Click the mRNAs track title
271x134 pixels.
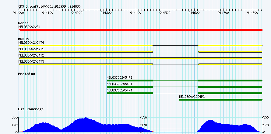tap(23, 39)
